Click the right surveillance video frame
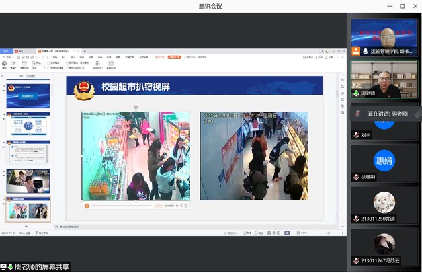 [253, 156]
